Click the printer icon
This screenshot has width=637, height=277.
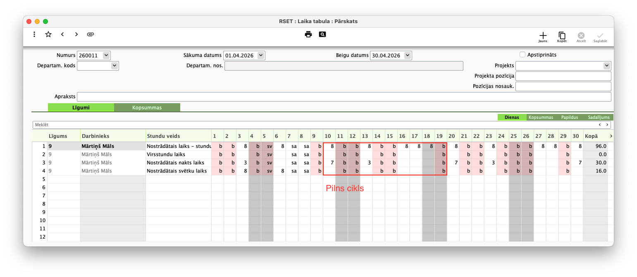pos(308,34)
